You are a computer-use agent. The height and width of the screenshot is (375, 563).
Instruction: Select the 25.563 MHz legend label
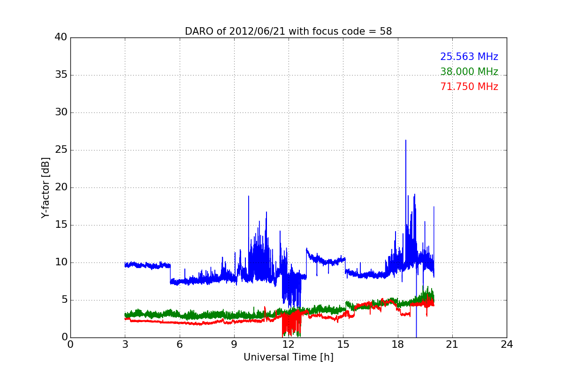tap(469, 57)
